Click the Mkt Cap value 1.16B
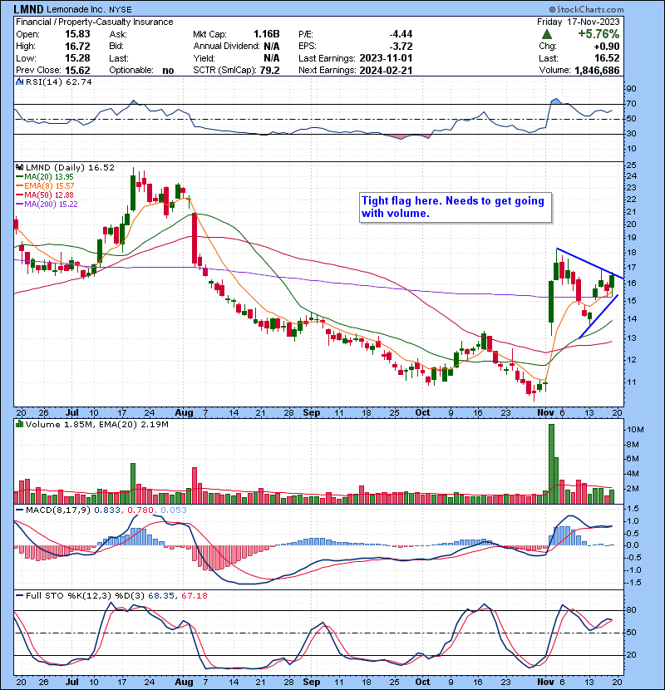Screen dimensions: 665x690 pos(266,34)
